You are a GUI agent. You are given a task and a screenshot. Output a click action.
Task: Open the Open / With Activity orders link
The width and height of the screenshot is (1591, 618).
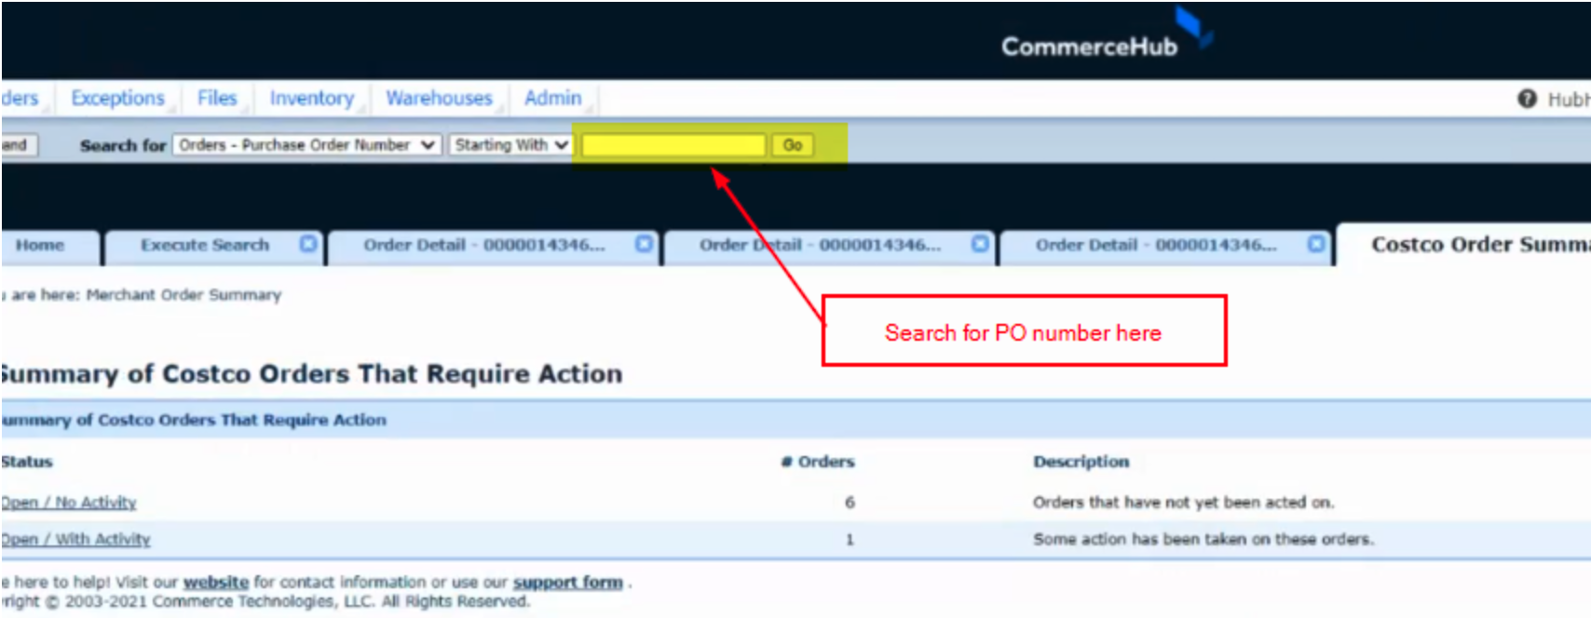click(x=75, y=539)
